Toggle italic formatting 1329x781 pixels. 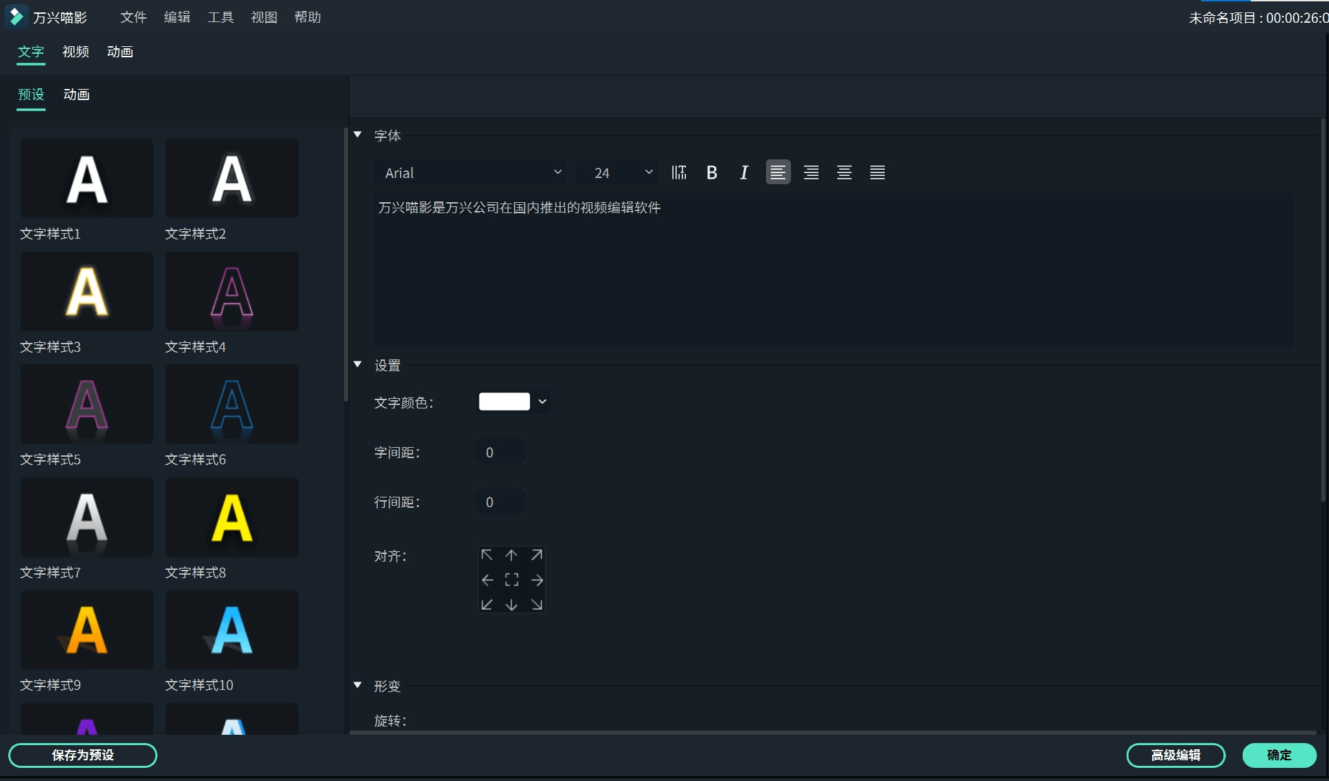[x=745, y=172]
